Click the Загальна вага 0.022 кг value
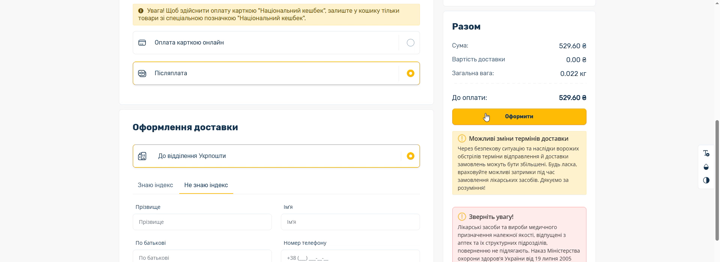Viewport: 720px width, 262px height. point(573,74)
